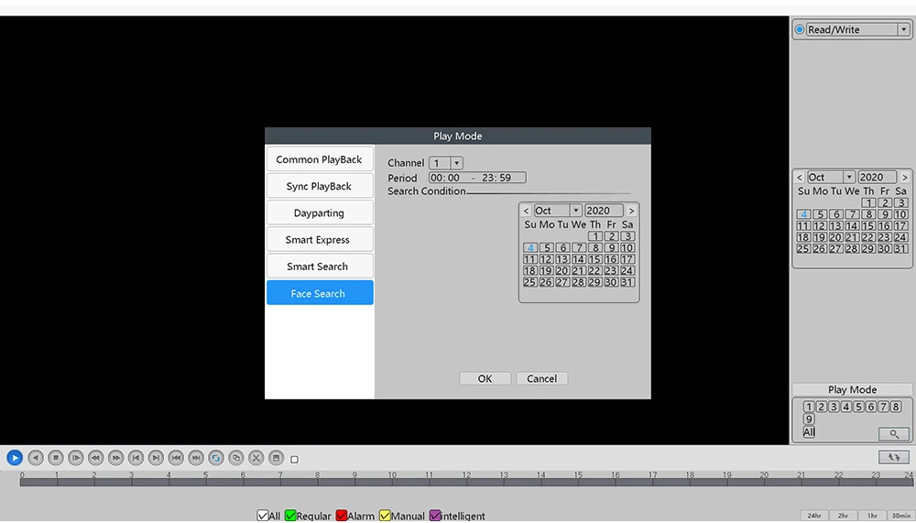Click the OK button
The width and height of the screenshot is (916, 523).
(x=485, y=378)
